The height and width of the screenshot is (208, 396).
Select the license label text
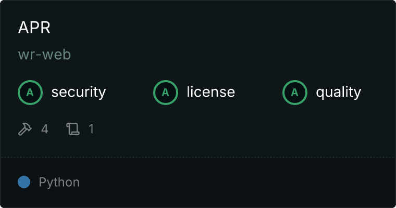[211, 92]
